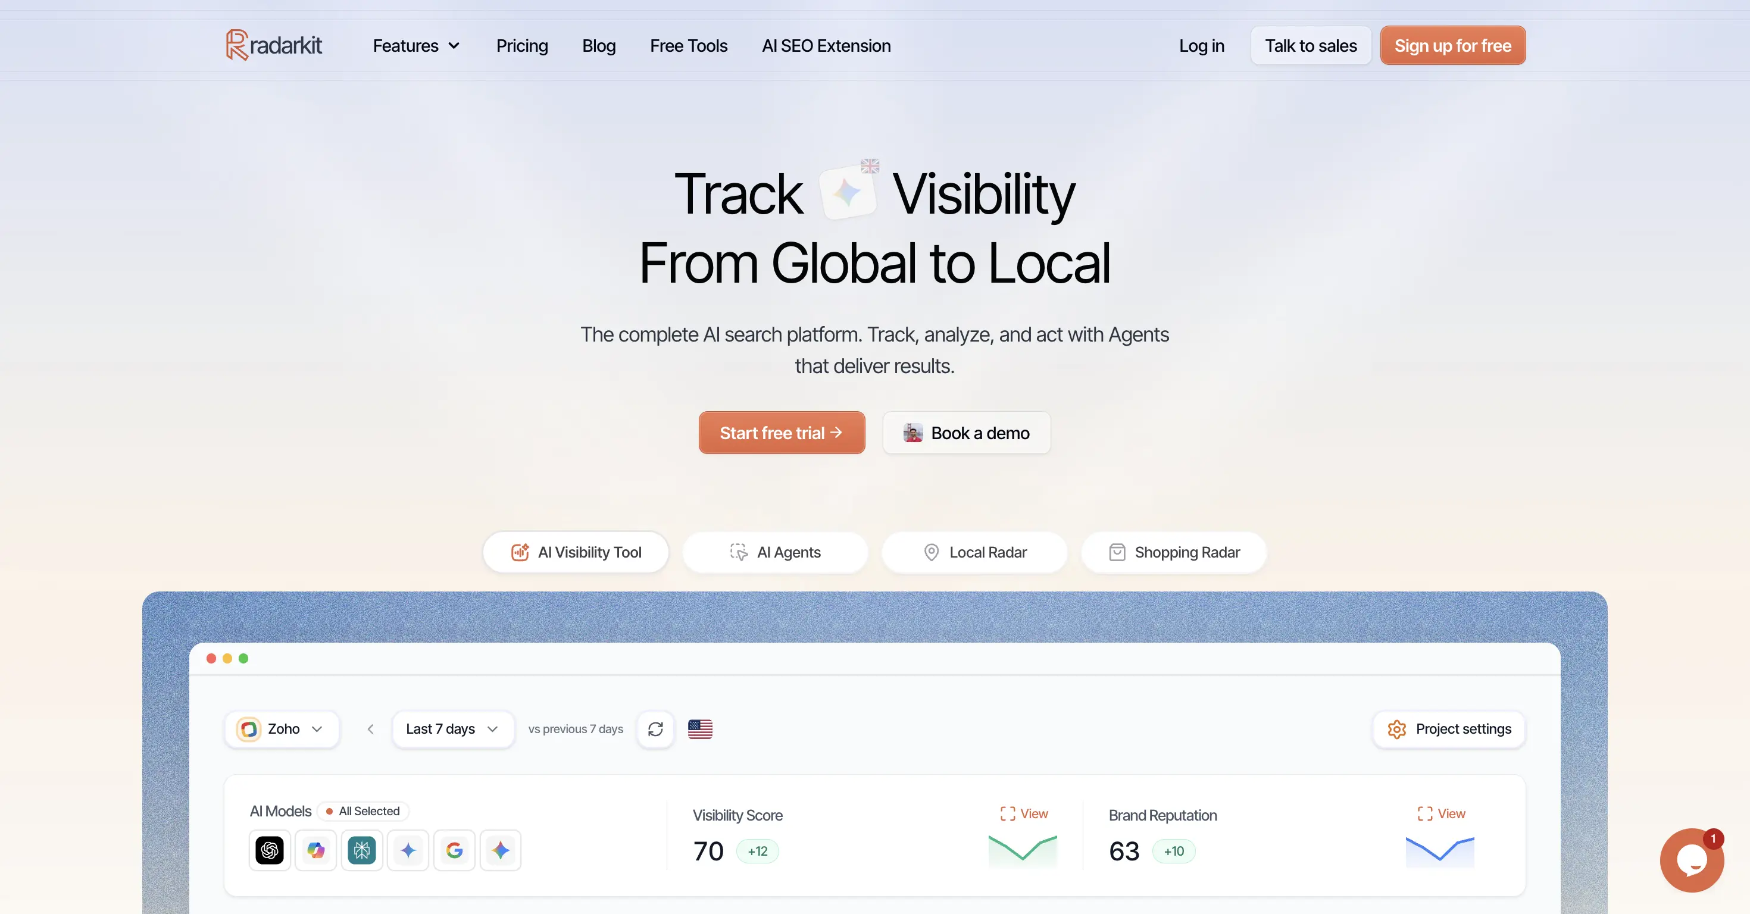This screenshot has height=914, width=1750.
Task: Click the Log in link
Action: click(x=1201, y=45)
